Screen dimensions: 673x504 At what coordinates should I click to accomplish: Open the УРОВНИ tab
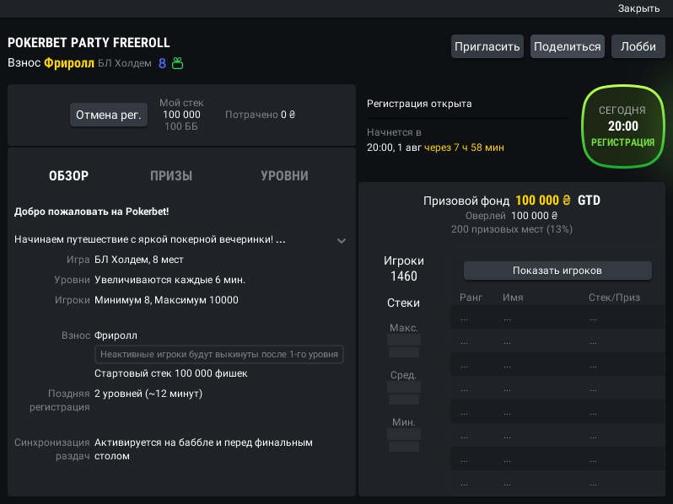tap(284, 176)
